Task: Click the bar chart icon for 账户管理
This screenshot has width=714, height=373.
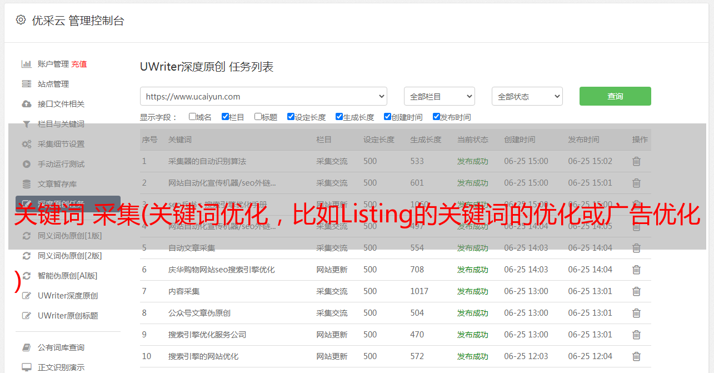Action: pyautogui.click(x=26, y=64)
